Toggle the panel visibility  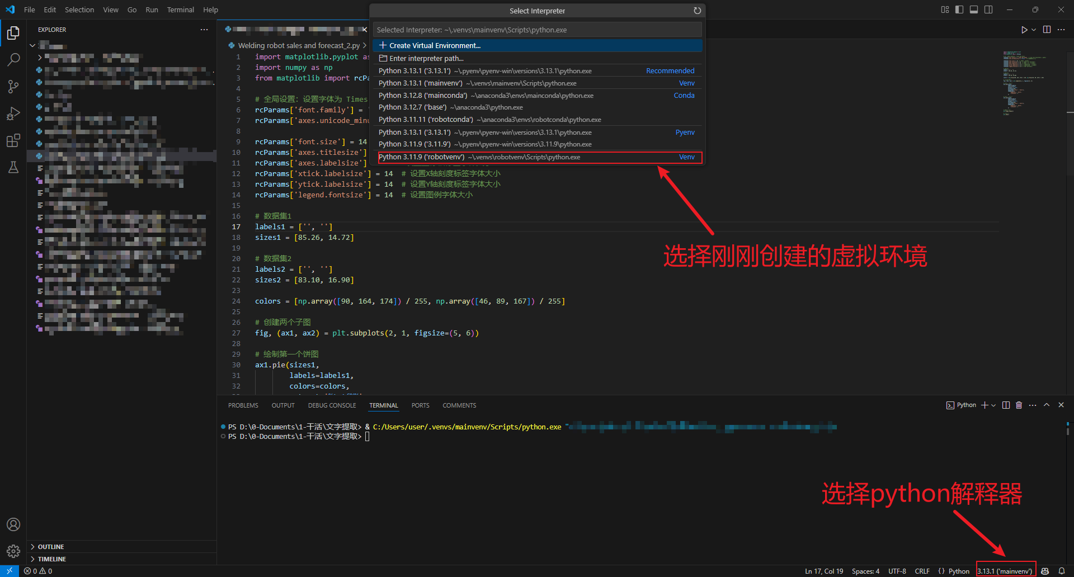pyautogui.click(x=974, y=10)
